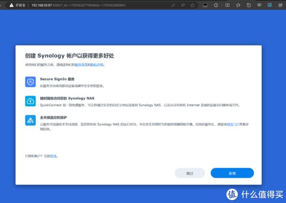
Task: Open the link in 全天候监控和保护 description
Action: point(233,124)
